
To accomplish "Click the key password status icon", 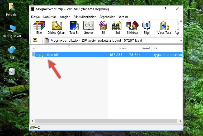I will [x=37, y=128].
